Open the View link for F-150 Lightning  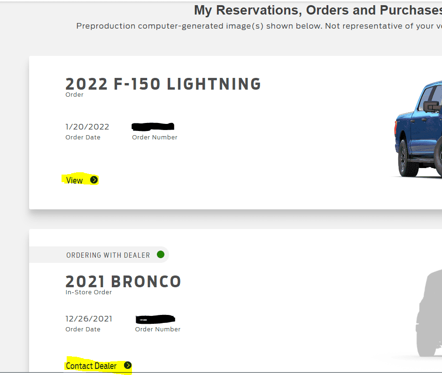click(x=75, y=180)
